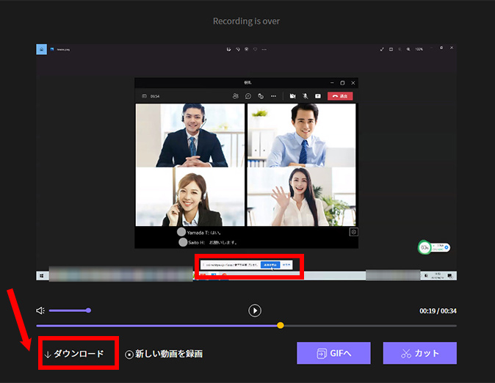Open caption settings gear in Teams

(353, 232)
